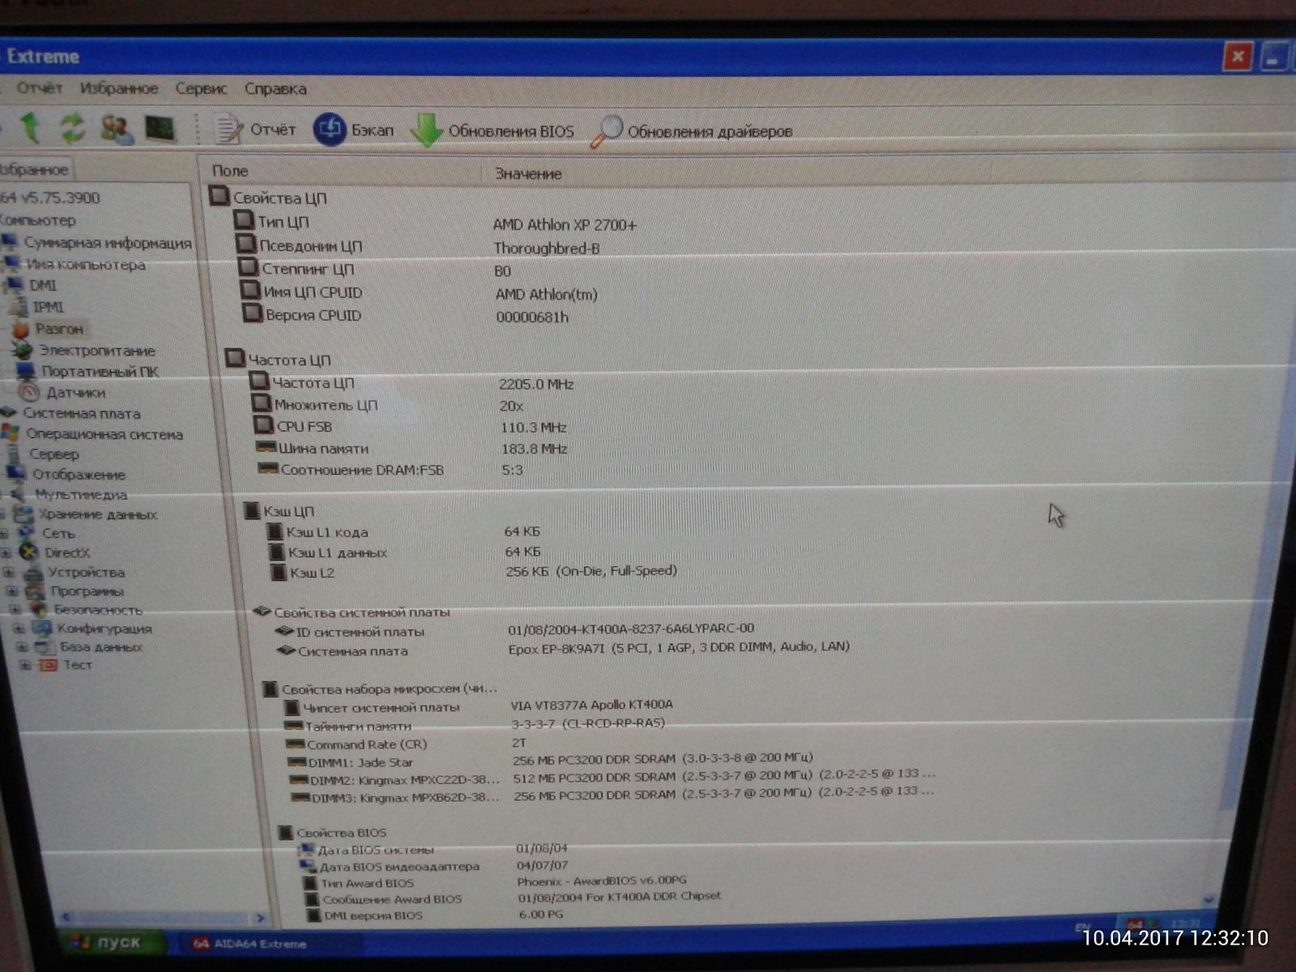This screenshot has height=972, width=1296.
Task: Click the Значение column header
Action: click(528, 173)
